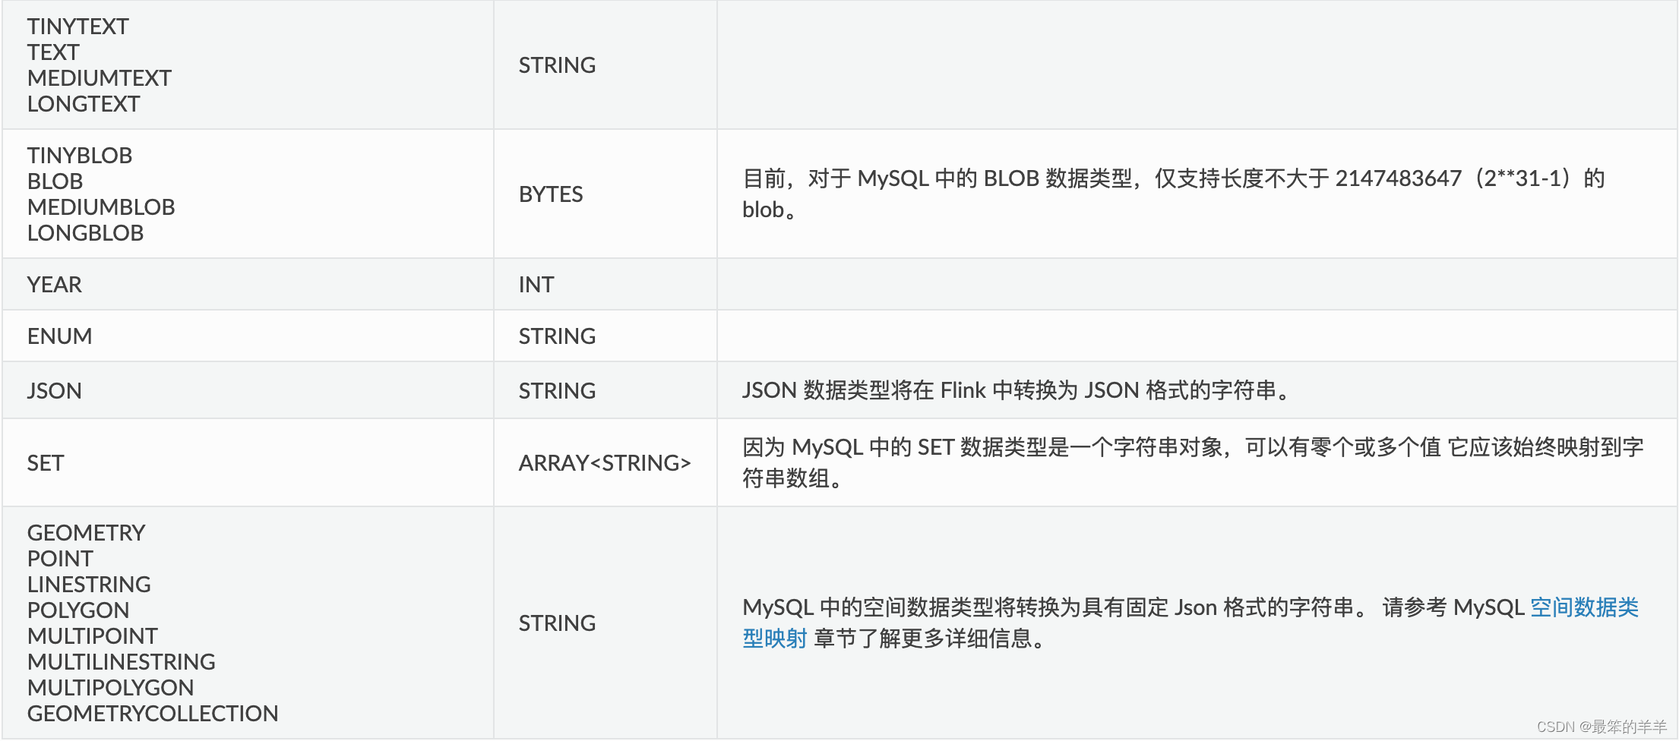The height and width of the screenshot is (741, 1679).
Task: Click the LINESTRING type name
Action: (x=89, y=585)
